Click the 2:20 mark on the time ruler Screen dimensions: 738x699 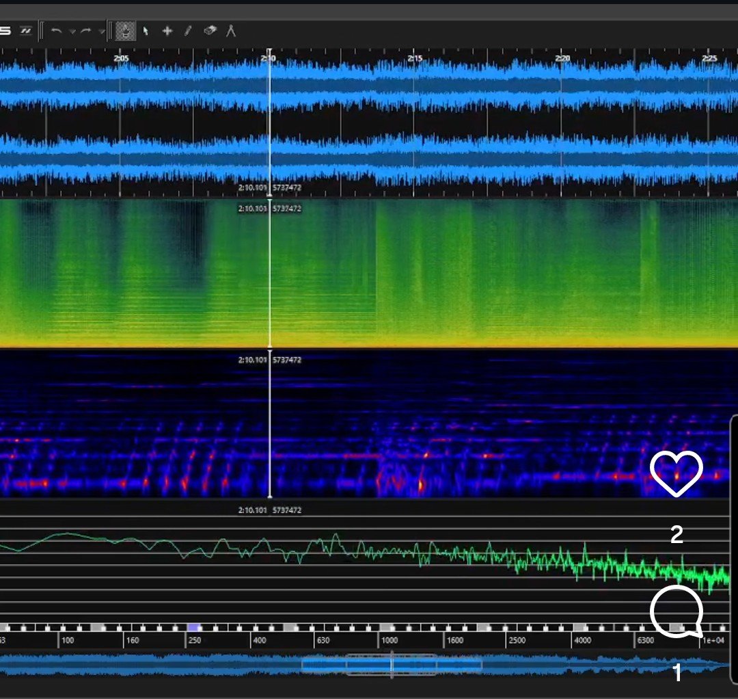tap(562, 59)
